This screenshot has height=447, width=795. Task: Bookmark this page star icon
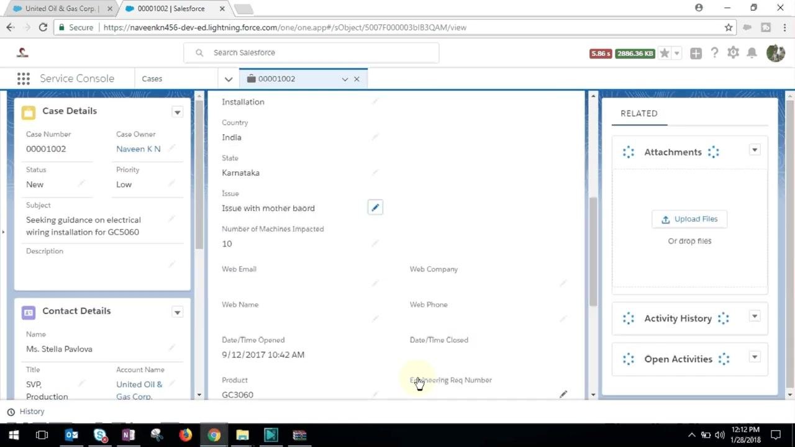tap(729, 27)
